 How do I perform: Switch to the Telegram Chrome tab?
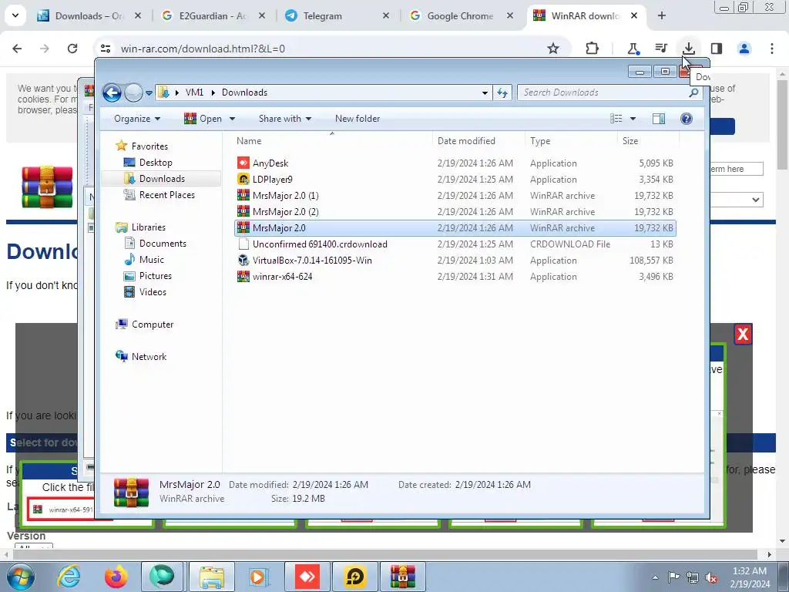[x=336, y=16]
